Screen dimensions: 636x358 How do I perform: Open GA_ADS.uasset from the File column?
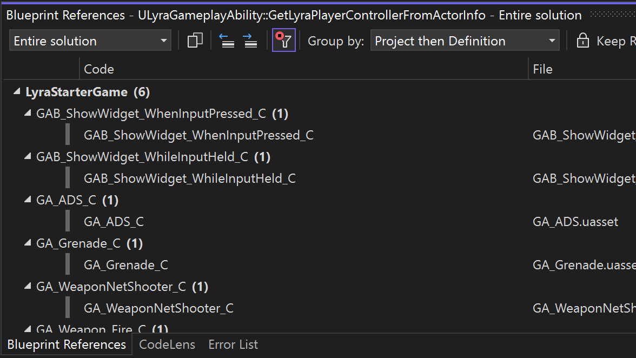pos(575,221)
